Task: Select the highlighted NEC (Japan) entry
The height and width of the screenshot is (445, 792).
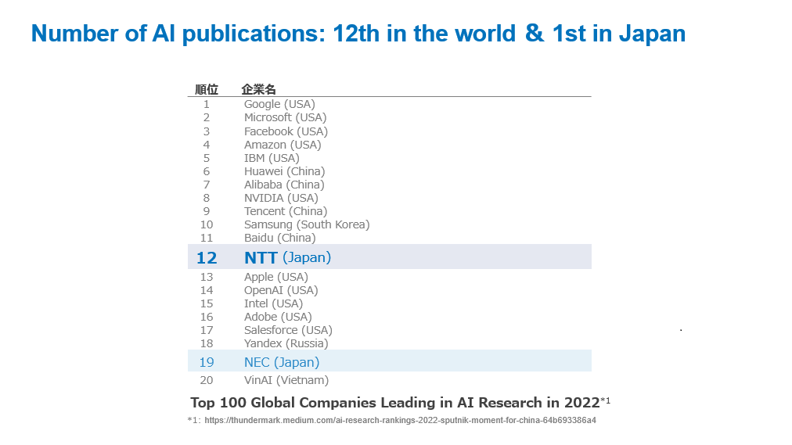Action: [282, 362]
